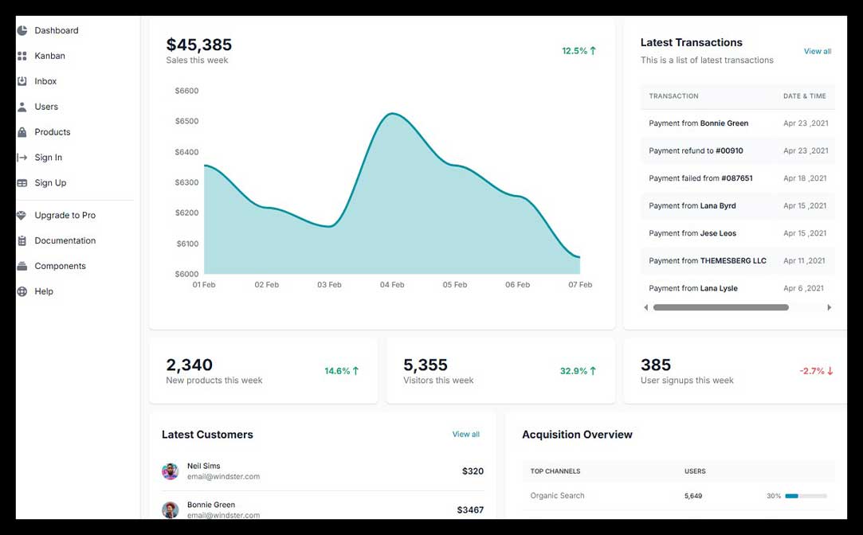
Task: Click Neil Sims' avatar picture
Action: (x=170, y=471)
